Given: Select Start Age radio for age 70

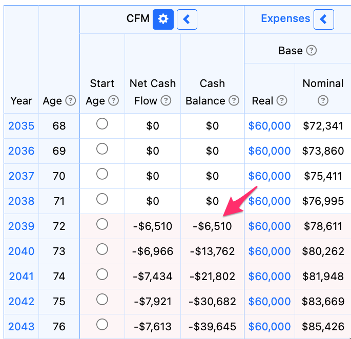Looking at the screenshot, I should (102, 174).
